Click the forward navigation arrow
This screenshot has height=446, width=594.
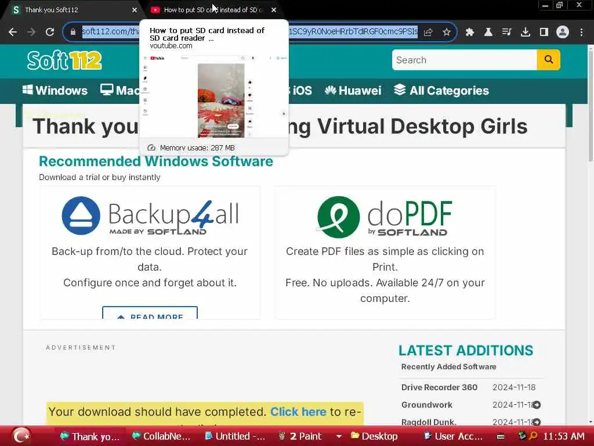coord(31,32)
